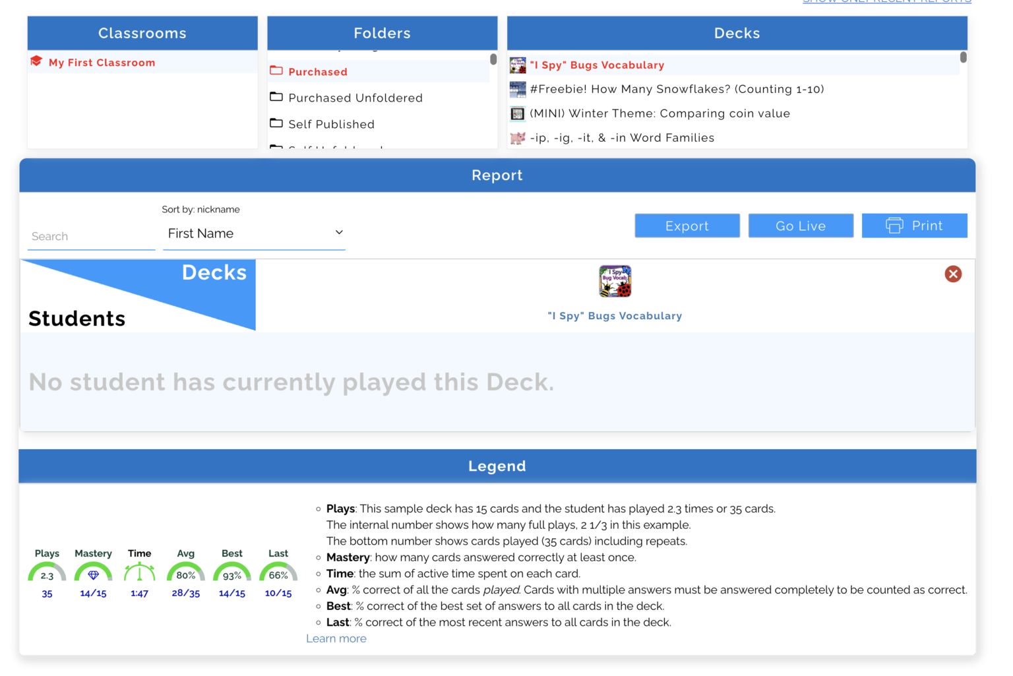Click the coin icon beside Winter Theme deck
Viewport: 1013px width, 676px height.
point(518,113)
